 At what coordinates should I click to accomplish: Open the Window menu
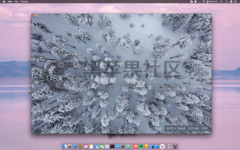click(24, 2)
